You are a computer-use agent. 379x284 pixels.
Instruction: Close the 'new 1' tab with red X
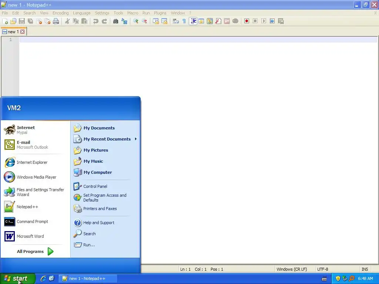[x=23, y=32]
